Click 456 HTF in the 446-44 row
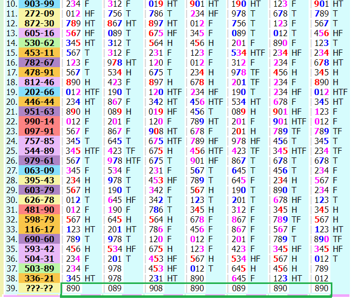The height and width of the screenshot is (301, 351). click(x=207, y=102)
